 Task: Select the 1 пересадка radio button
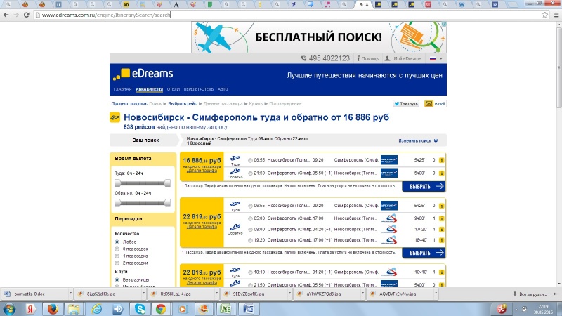117,256
